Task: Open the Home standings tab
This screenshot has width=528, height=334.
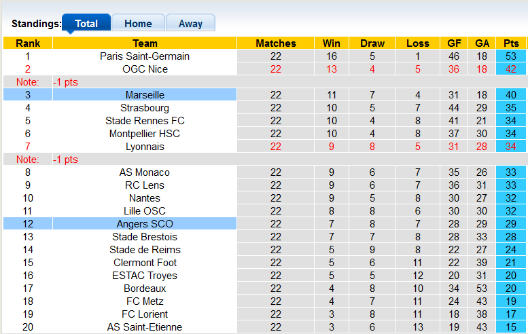Action: coord(138,24)
